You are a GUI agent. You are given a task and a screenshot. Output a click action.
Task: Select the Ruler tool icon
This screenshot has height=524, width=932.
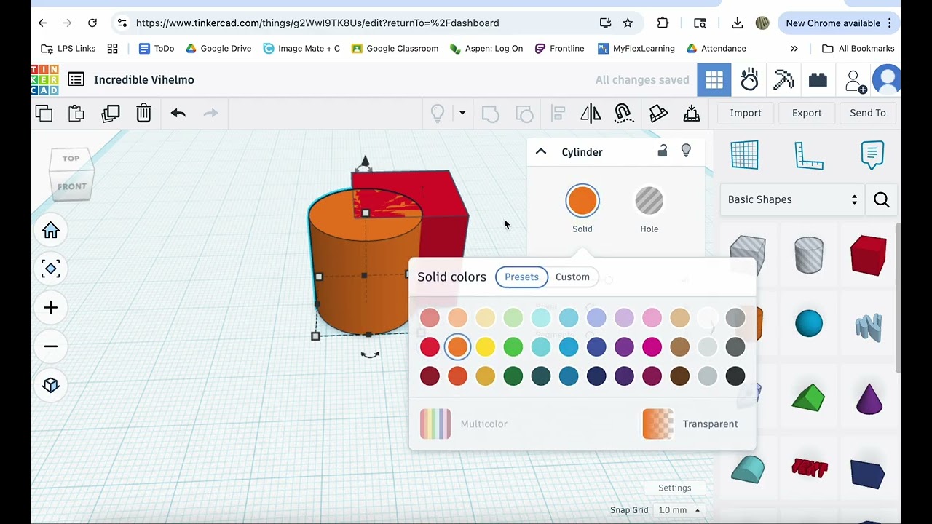click(808, 155)
